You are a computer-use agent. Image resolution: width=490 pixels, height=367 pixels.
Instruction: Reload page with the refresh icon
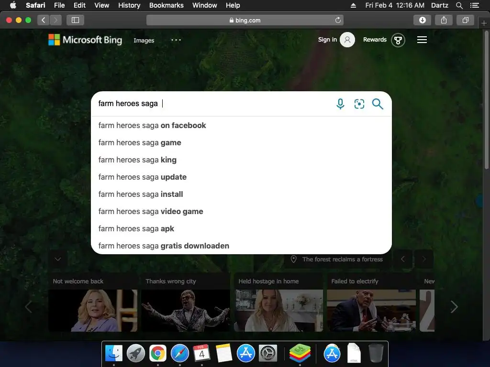click(x=338, y=20)
